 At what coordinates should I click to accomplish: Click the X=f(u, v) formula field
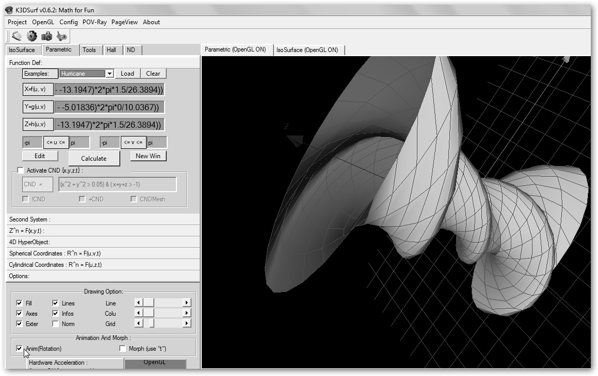click(109, 90)
